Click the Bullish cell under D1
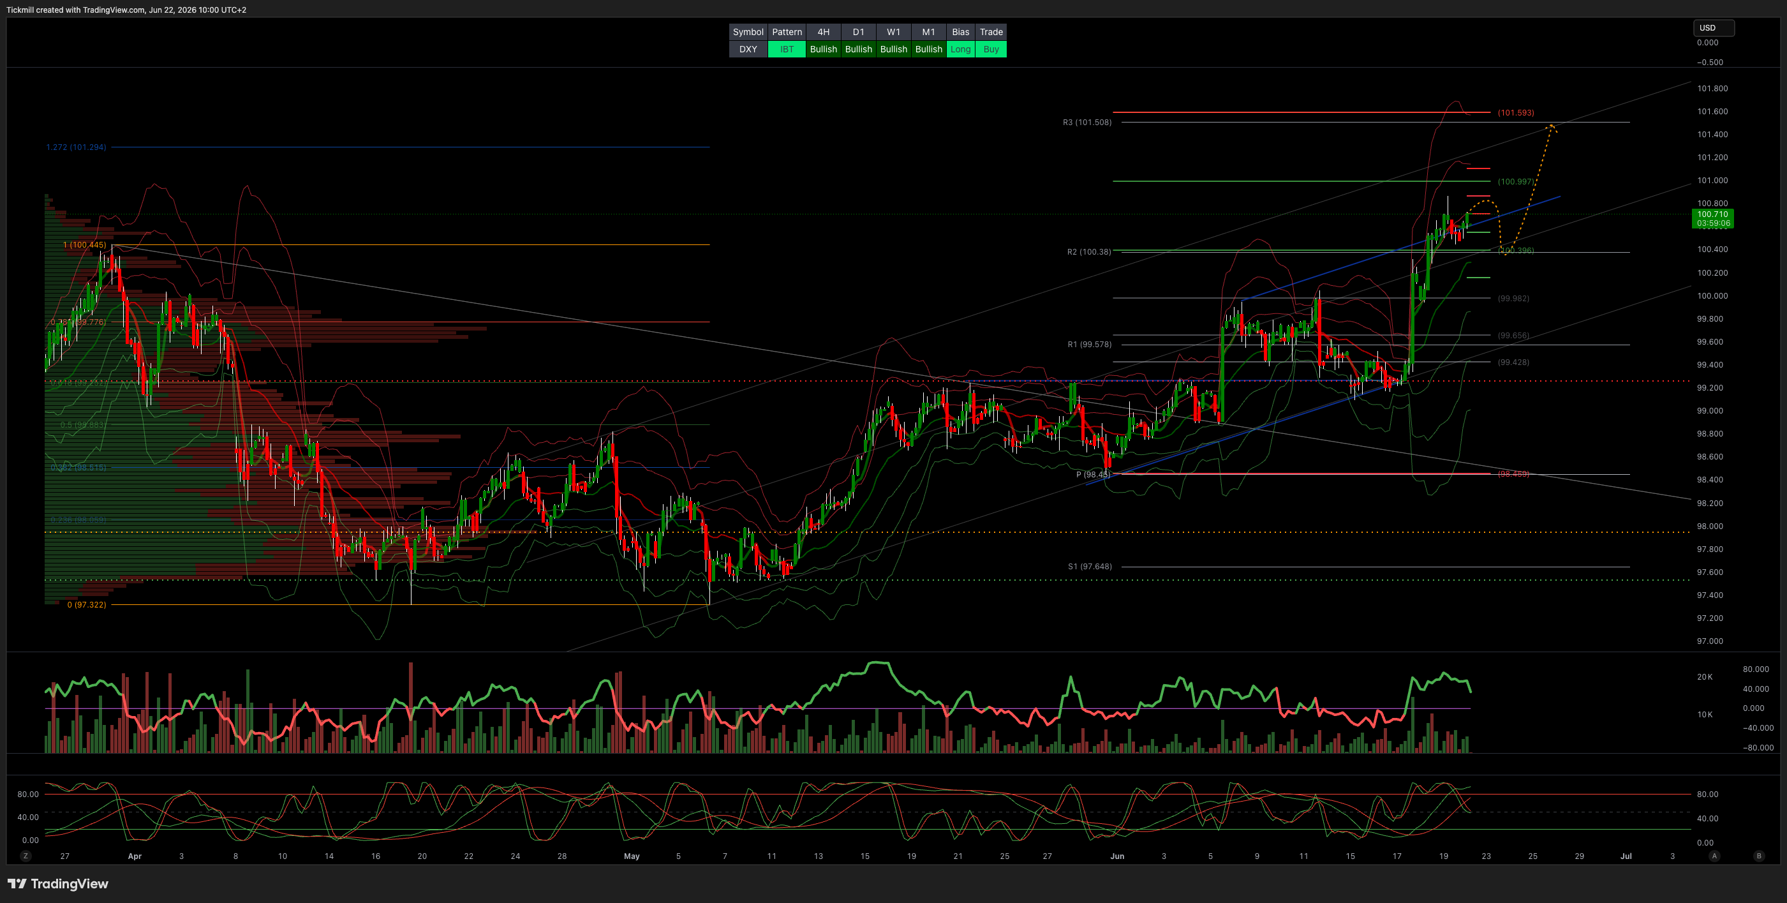 click(858, 49)
